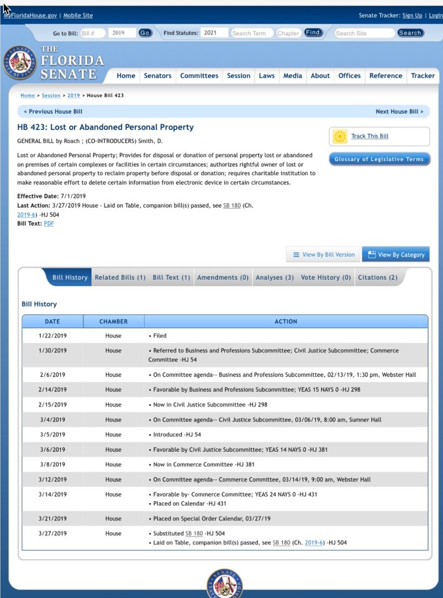443x598 pixels.
Task: Open the Tracker menu
Action: pos(423,76)
